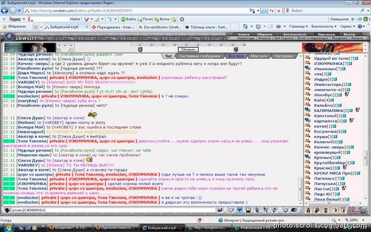Click the right shield icon above chat
This screenshot has height=232, width=371.
coord(236,49)
